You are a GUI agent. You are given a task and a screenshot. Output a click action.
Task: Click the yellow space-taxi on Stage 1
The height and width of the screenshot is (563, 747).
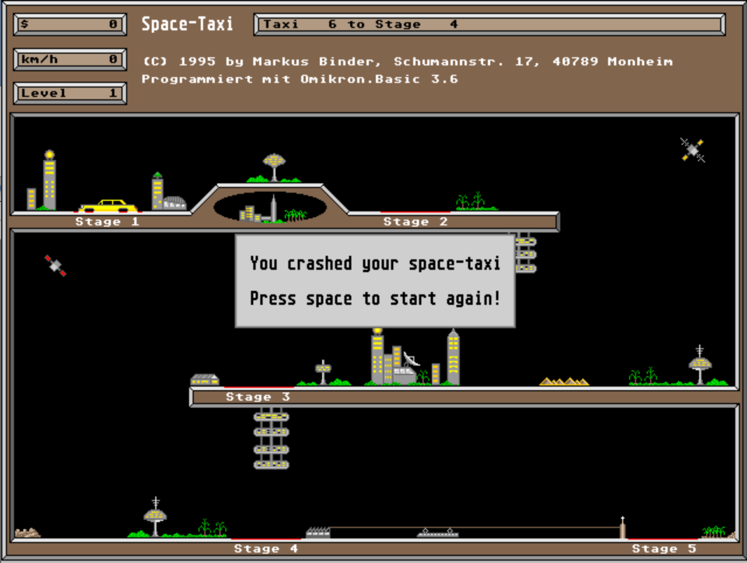[109, 206]
